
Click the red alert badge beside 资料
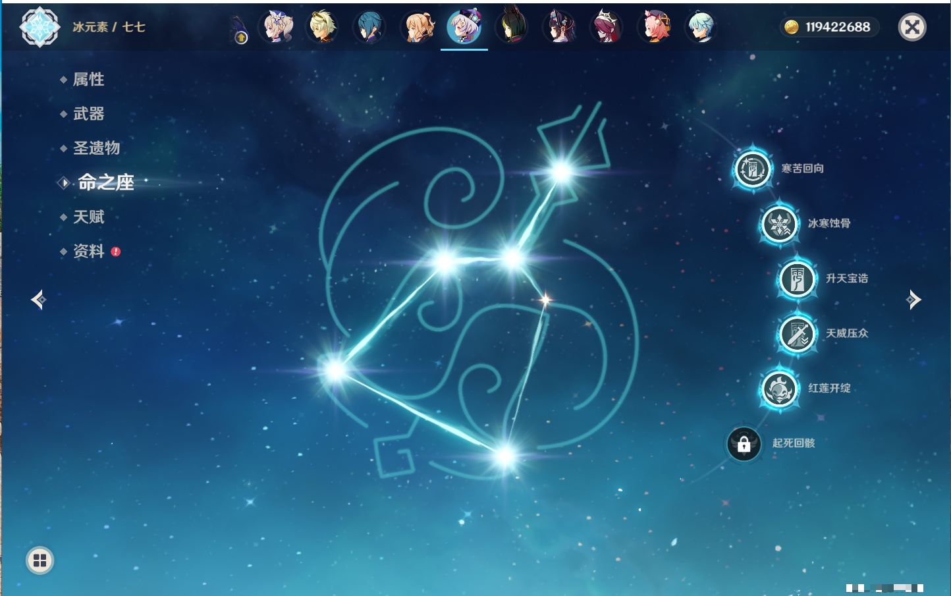(x=116, y=252)
